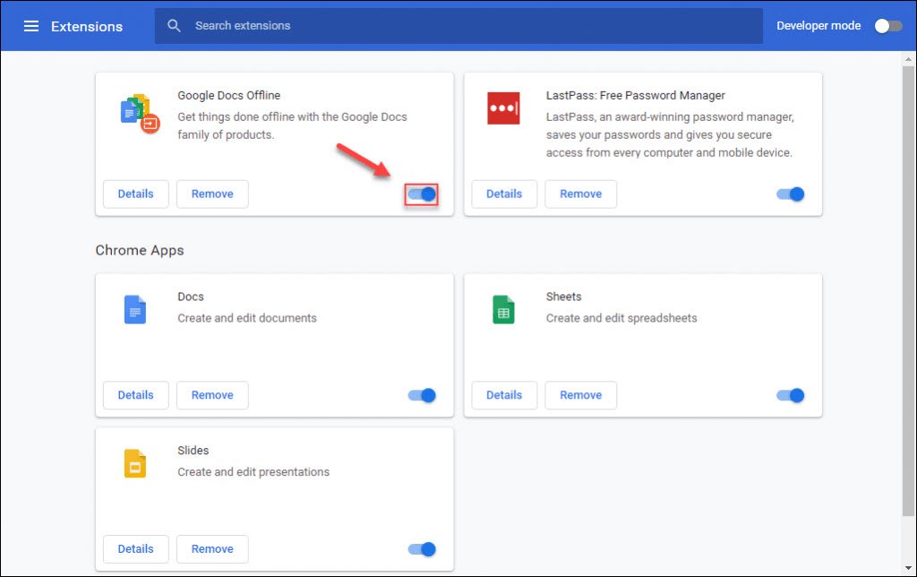
Task: Click the 'Docs' app title text
Action: [x=191, y=297]
